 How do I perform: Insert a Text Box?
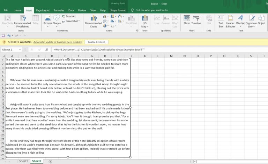pos(221,20)
